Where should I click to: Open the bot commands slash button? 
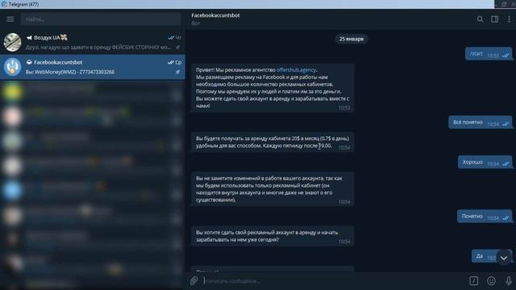coord(474,280)
